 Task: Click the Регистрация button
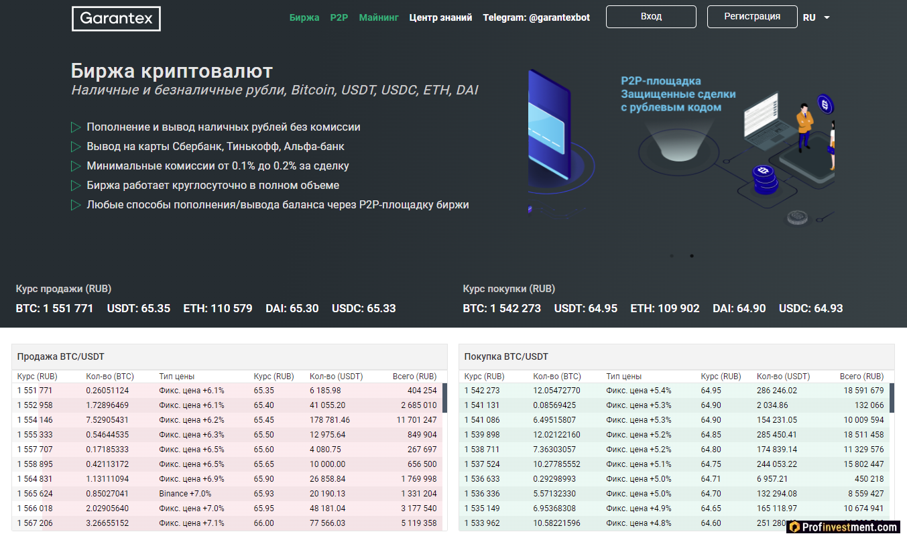point(752,17)
